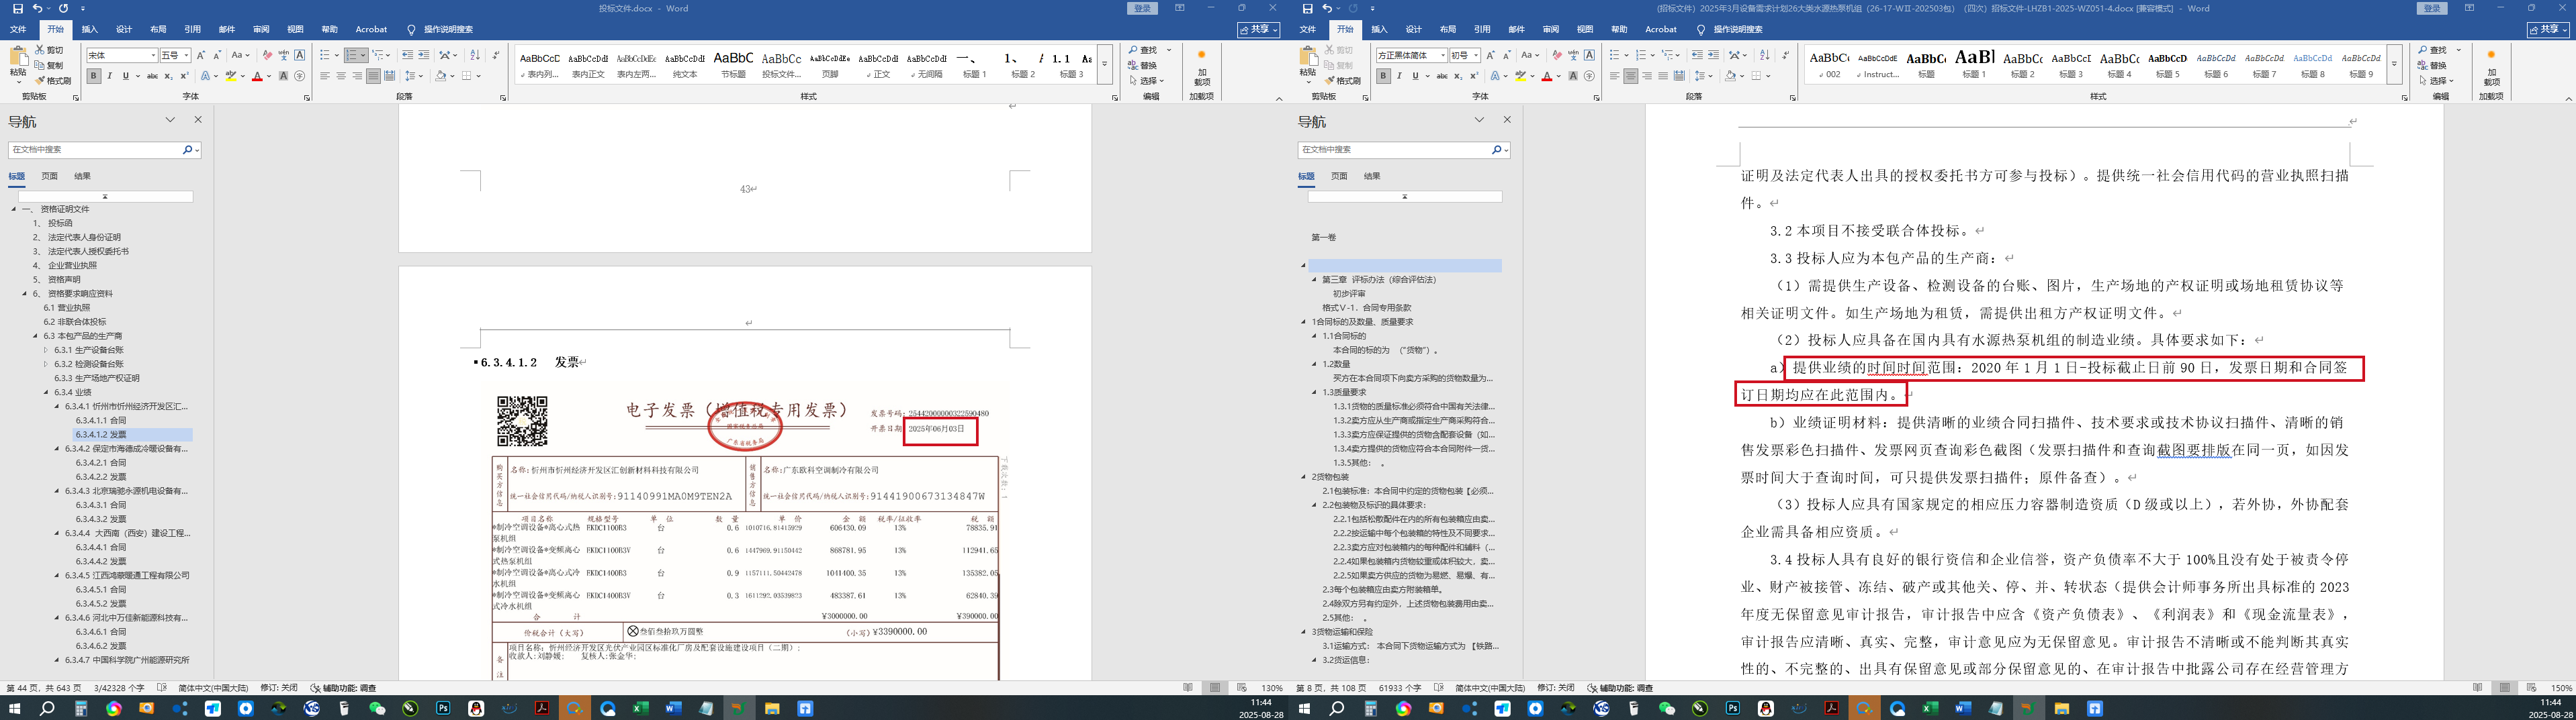2576x720 pixels.
Task: Open Select (选择) dropdown in 投标文件 window
Action: [1147, 81]
